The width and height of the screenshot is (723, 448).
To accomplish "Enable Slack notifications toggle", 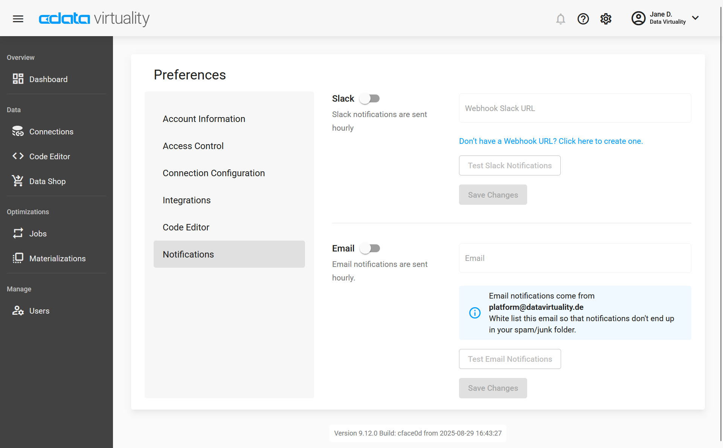I will (370, 98).
